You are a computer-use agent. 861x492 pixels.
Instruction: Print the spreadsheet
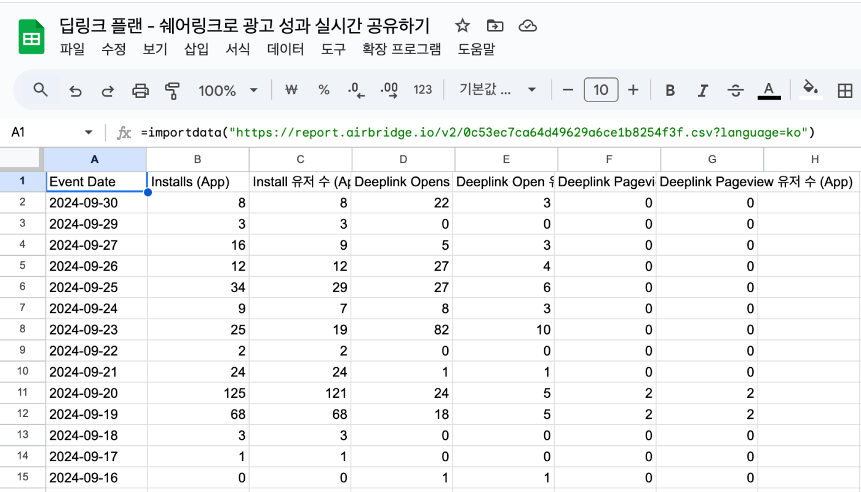(141, 90)
